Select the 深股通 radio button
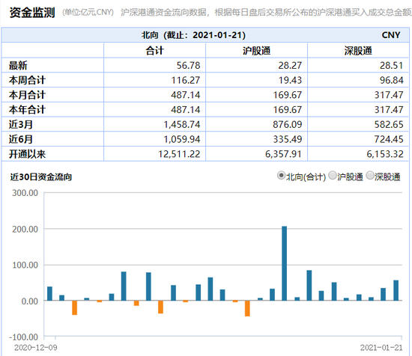Screen dimensions: 412x356 (370, 175)
